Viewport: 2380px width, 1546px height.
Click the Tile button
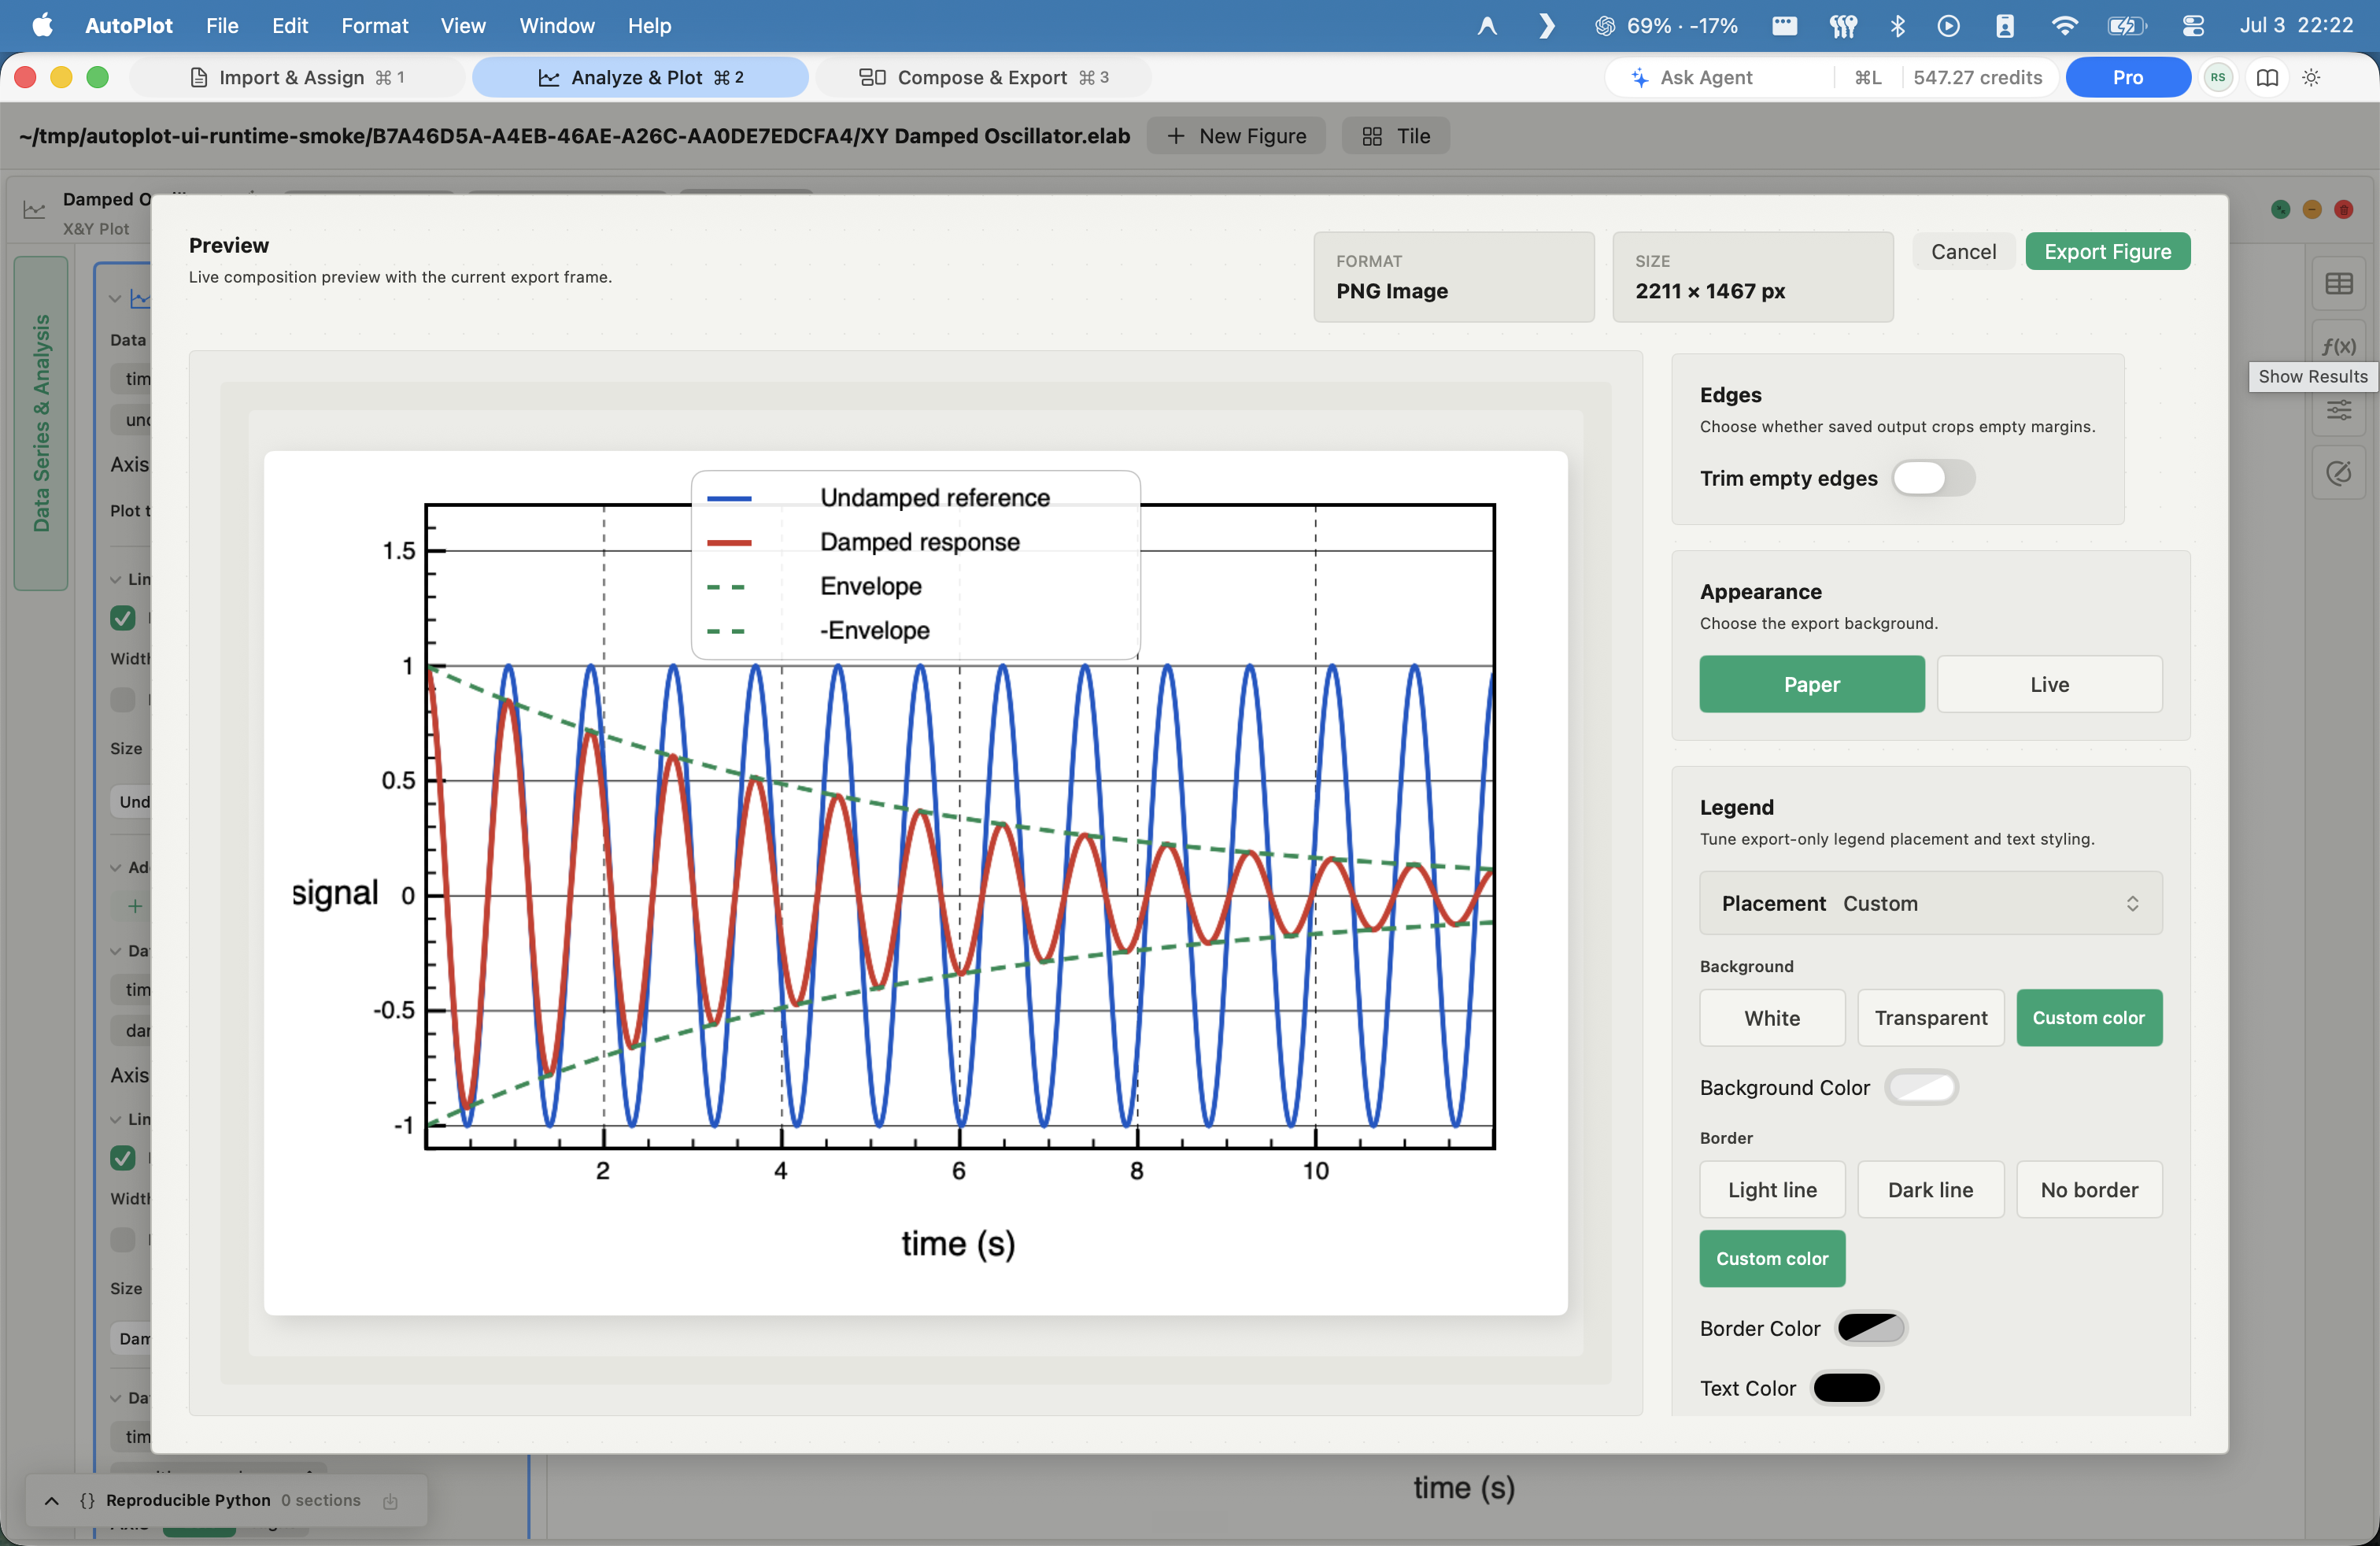[1396, 136]
